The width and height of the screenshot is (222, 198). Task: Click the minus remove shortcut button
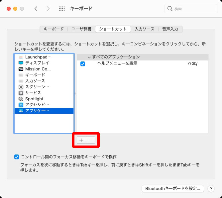(x=90, y=140)
